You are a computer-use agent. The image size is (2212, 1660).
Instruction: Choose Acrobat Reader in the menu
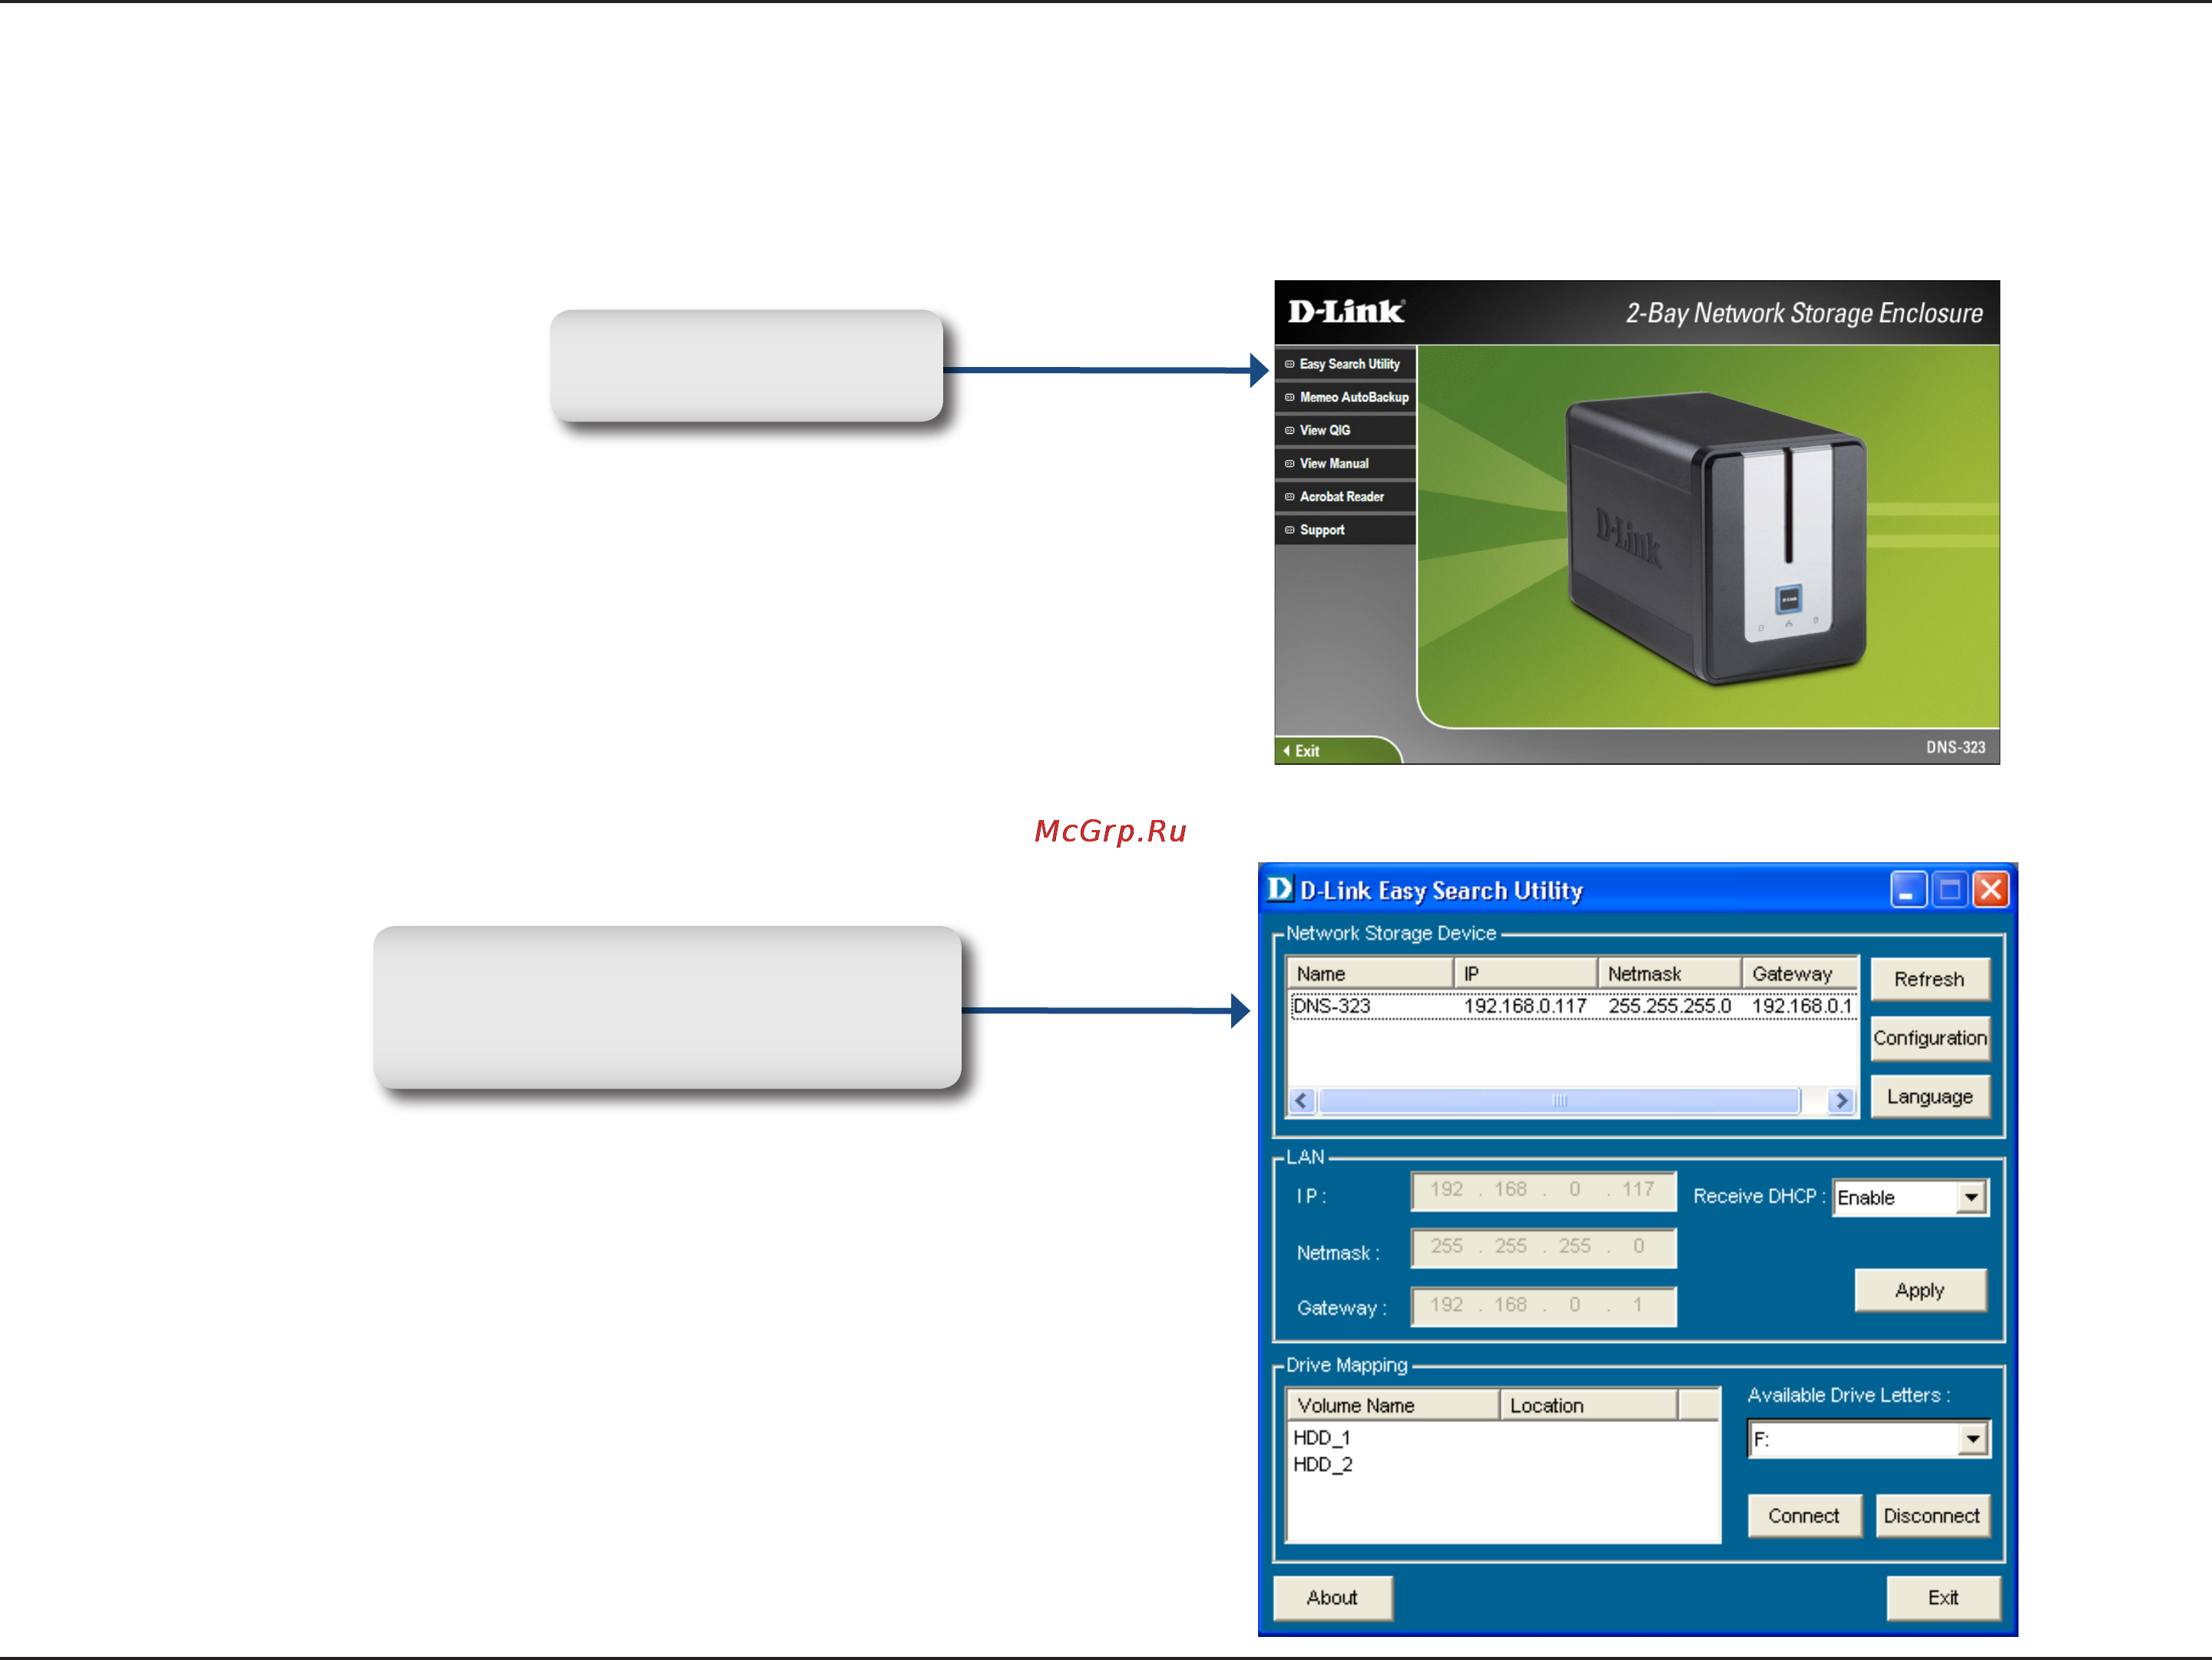tap(1345, 496)
